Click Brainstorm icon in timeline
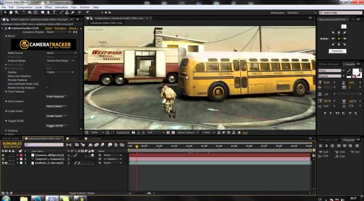Image resolution: width=364 pixels, height=201 pixels. (x=110, y=145)
